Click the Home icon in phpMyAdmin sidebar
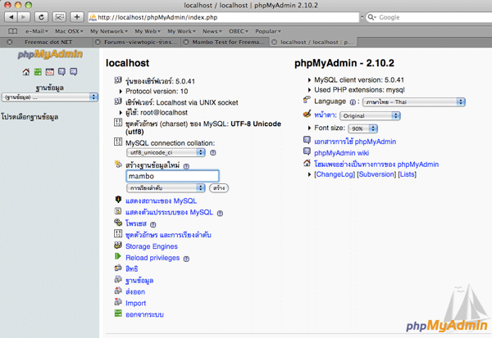492x338 pixels. click(x=27, y=72)
